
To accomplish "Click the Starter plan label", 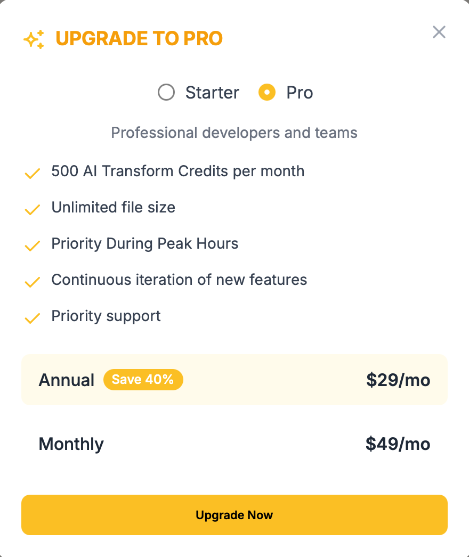I will pyautogui.click(x=212, y=93).
